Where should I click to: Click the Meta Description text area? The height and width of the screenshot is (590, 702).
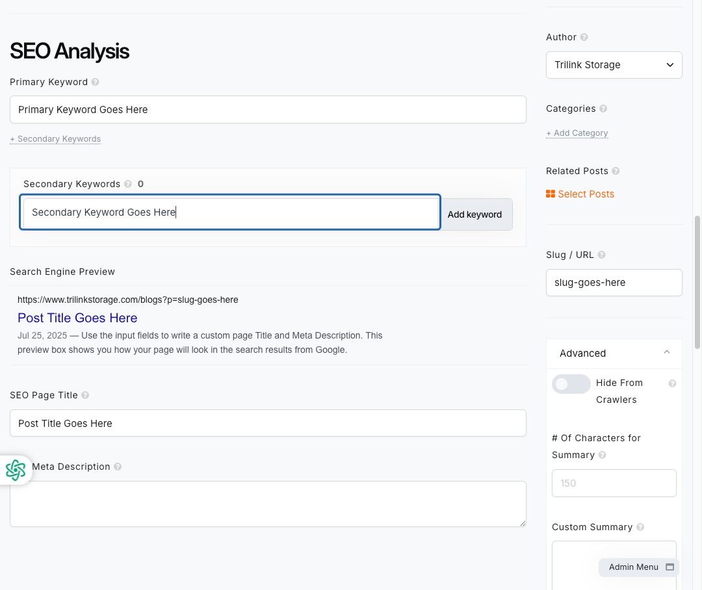pyautogui.click(x=268, y=504)
